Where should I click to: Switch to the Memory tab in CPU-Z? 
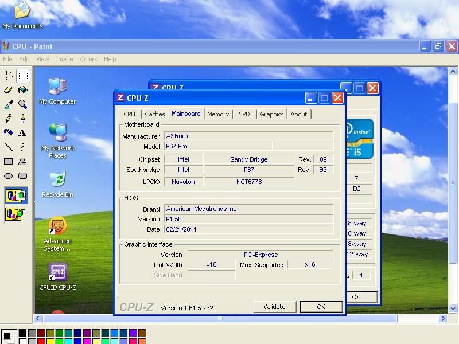click(x=218, y=114)
